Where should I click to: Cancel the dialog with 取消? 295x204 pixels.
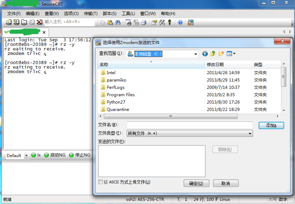[x=226, y=183]
